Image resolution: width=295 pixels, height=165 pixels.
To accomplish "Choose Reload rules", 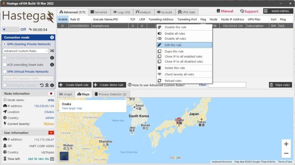I will [184, 81].
